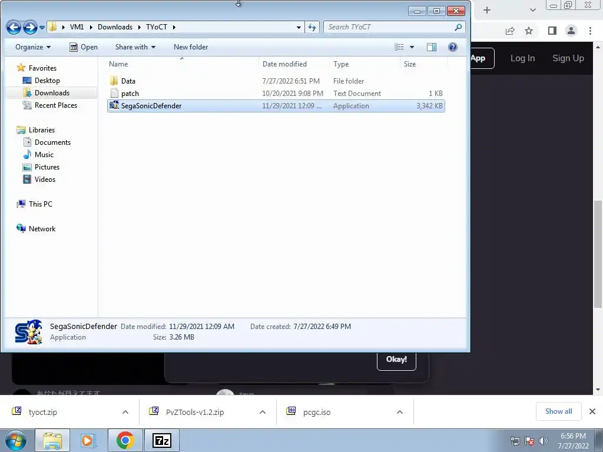Select Downloads in the address breadcrumb

(115, 27)
